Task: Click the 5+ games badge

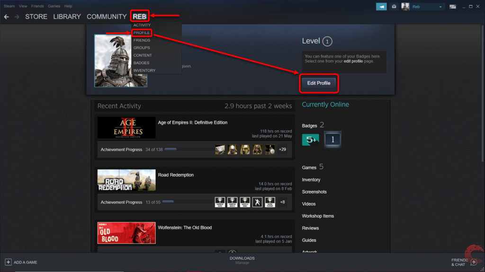Action: [311, 140]
